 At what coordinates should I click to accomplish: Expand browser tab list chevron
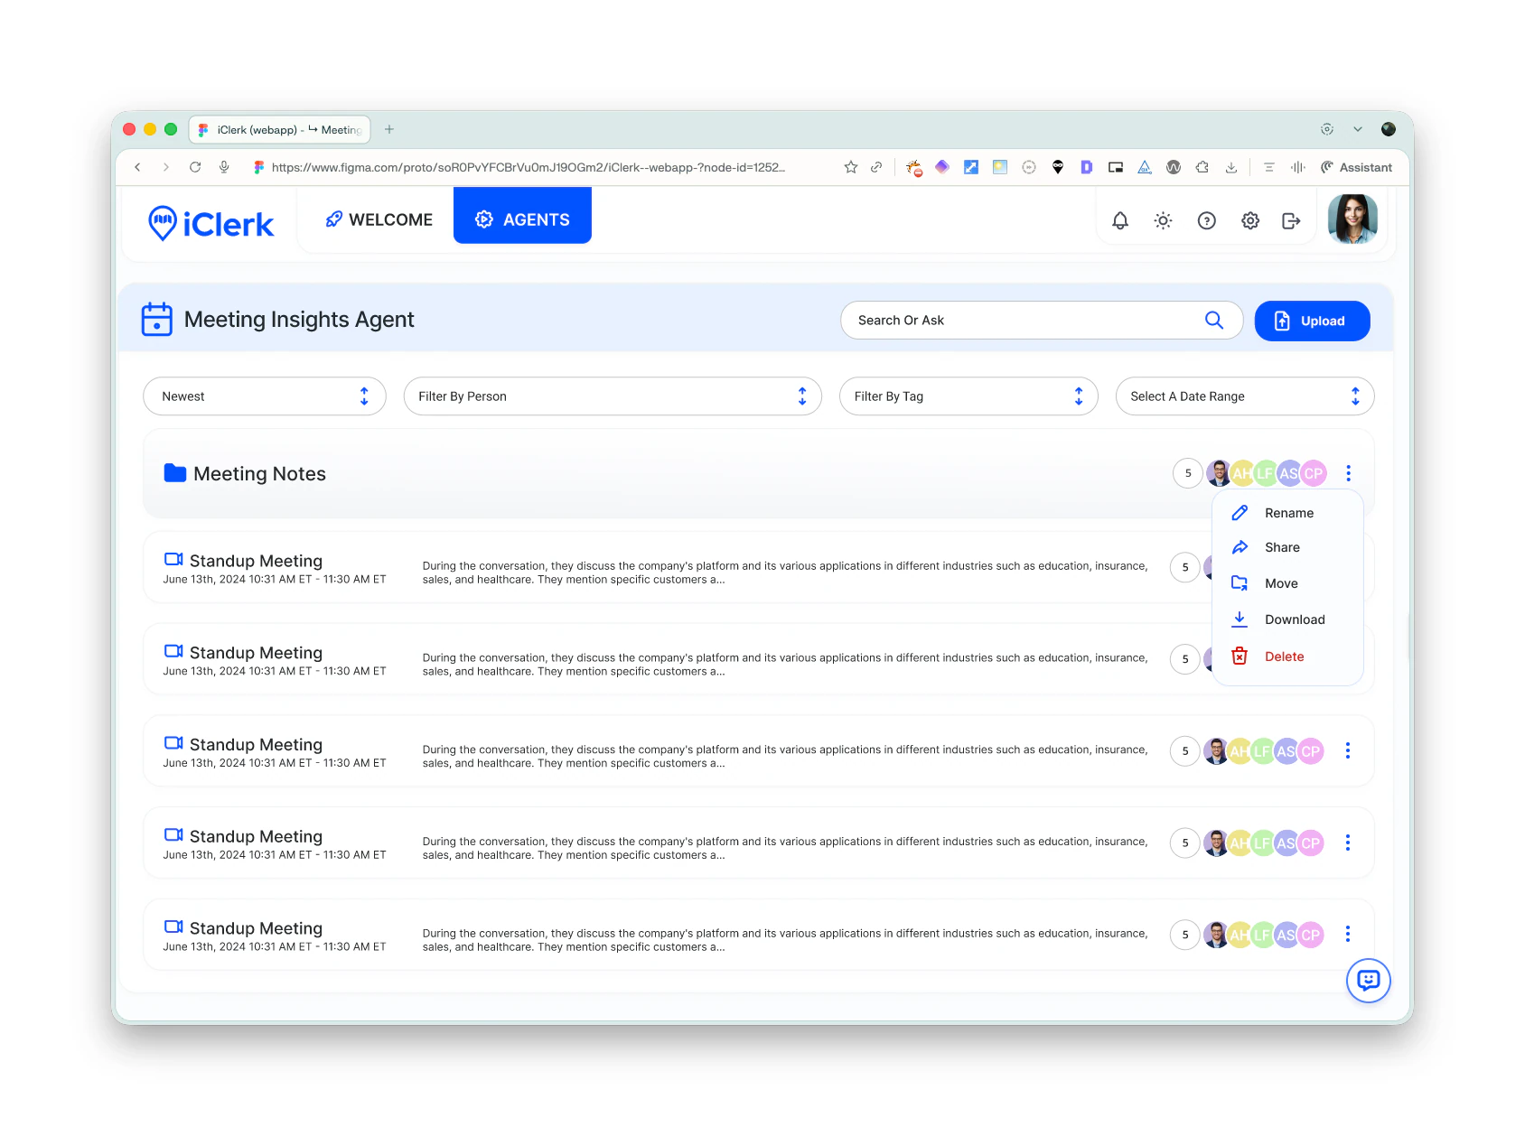point(1358,129)
